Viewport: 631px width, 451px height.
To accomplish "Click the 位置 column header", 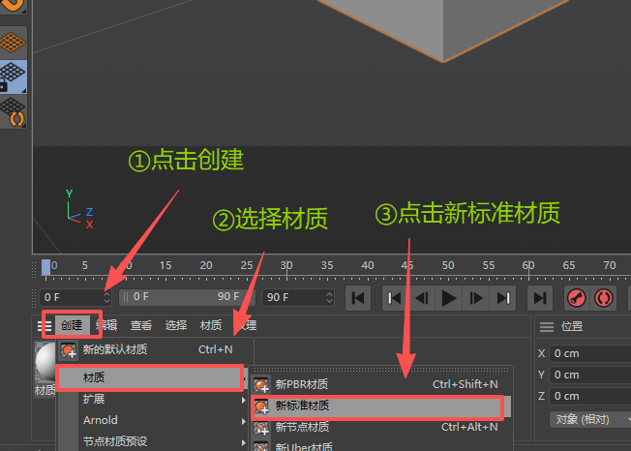I will click(x=572, y=326).
